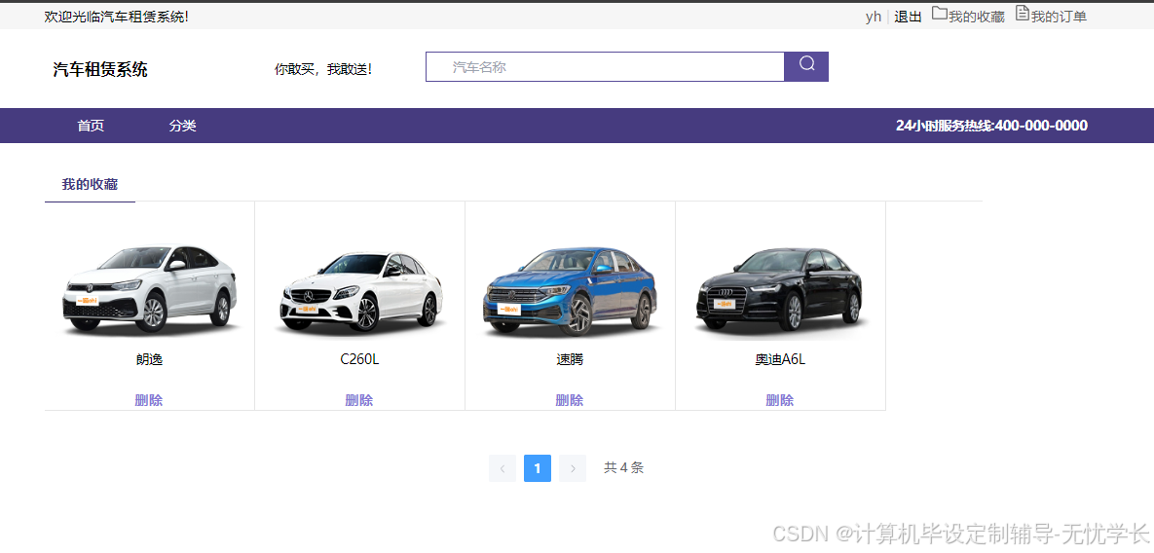Open the 首页 navigation item
Screen dimensions: 1154x553
[x=91, y=126]
